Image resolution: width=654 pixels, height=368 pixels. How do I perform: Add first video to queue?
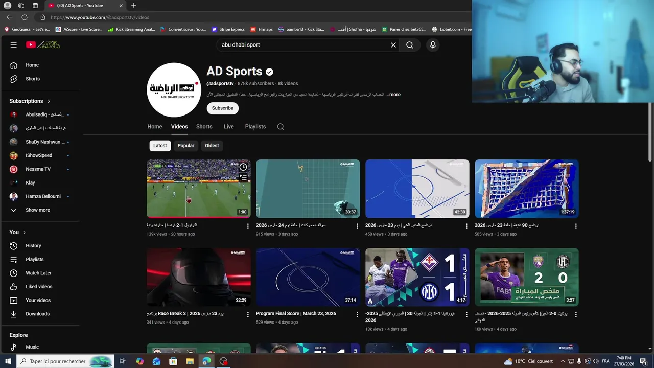point(243,178)
